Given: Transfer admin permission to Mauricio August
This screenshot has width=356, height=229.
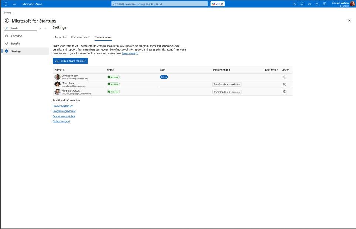Looking at the screenshot, I should coord(227,92).
